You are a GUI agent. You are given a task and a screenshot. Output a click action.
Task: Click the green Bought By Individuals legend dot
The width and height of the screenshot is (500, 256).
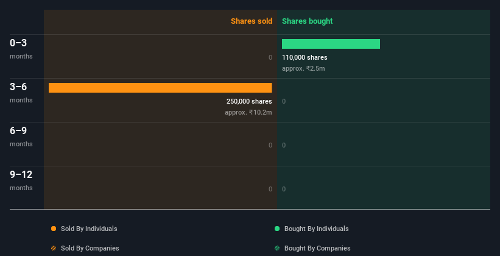coord(277,229)
